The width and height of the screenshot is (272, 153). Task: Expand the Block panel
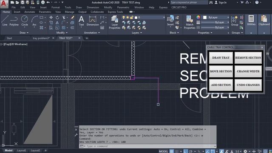tap(174, 33)
